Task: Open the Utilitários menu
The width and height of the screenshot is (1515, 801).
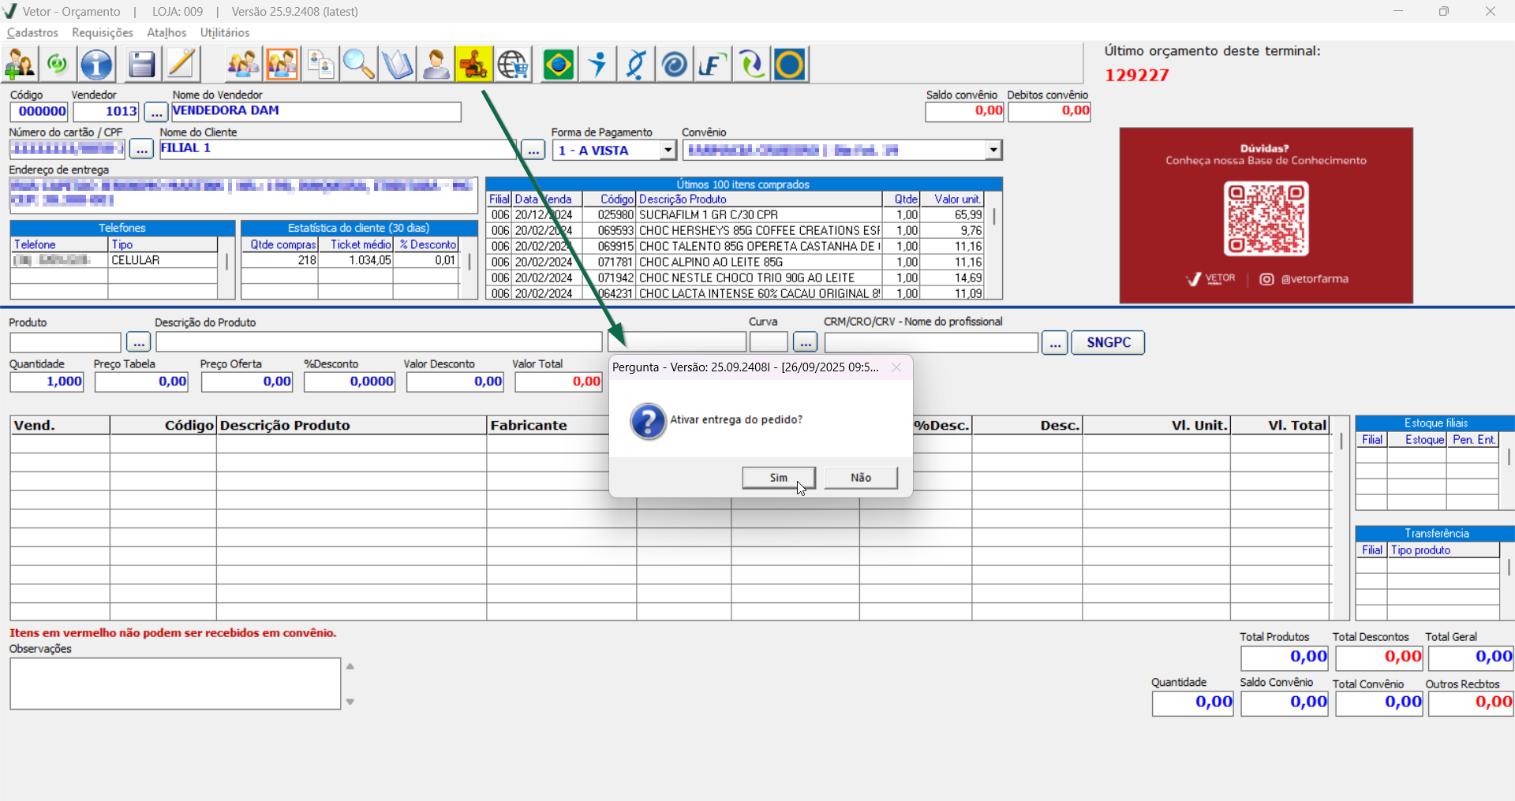Action: point(225,32)
